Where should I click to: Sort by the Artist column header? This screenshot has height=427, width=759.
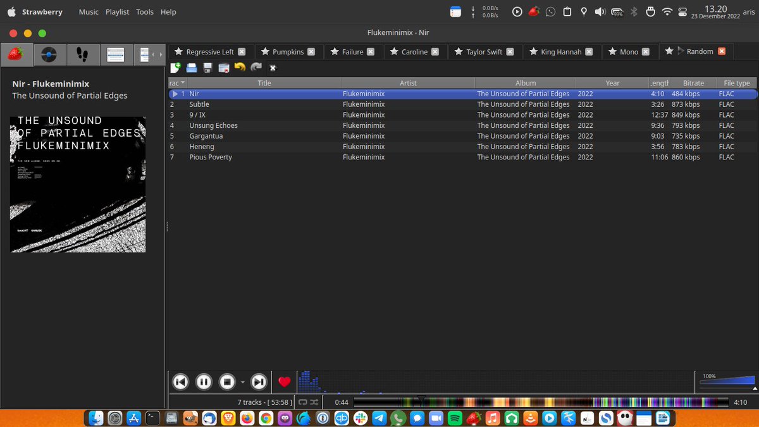(x=408, y=83)
